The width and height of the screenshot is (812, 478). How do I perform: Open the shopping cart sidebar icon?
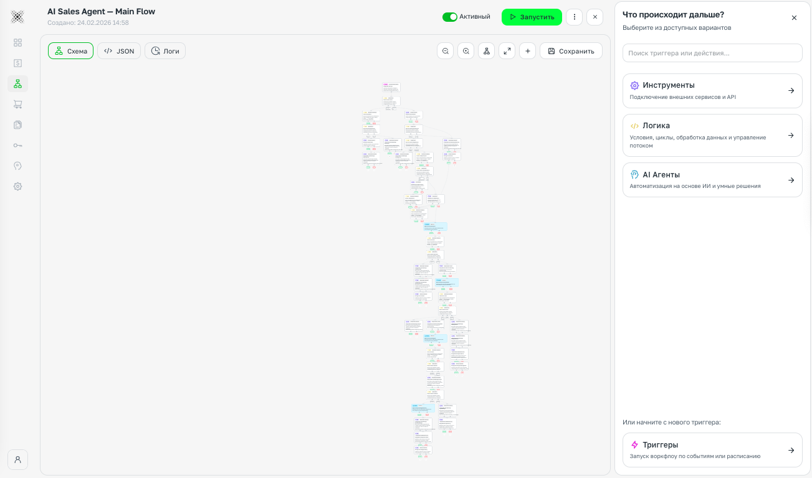point(17,104)
